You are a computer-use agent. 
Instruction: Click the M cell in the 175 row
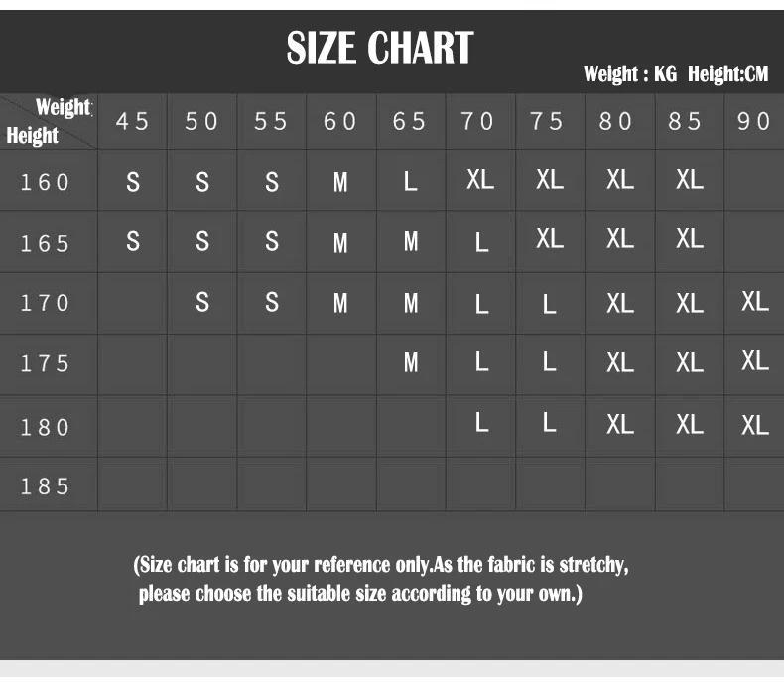pos(410,363)
